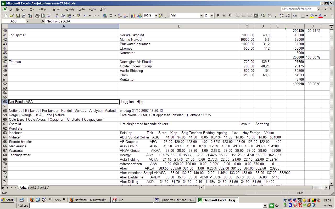Open a file with the folder icon
The image size is (335, 209).
[12, 16]
